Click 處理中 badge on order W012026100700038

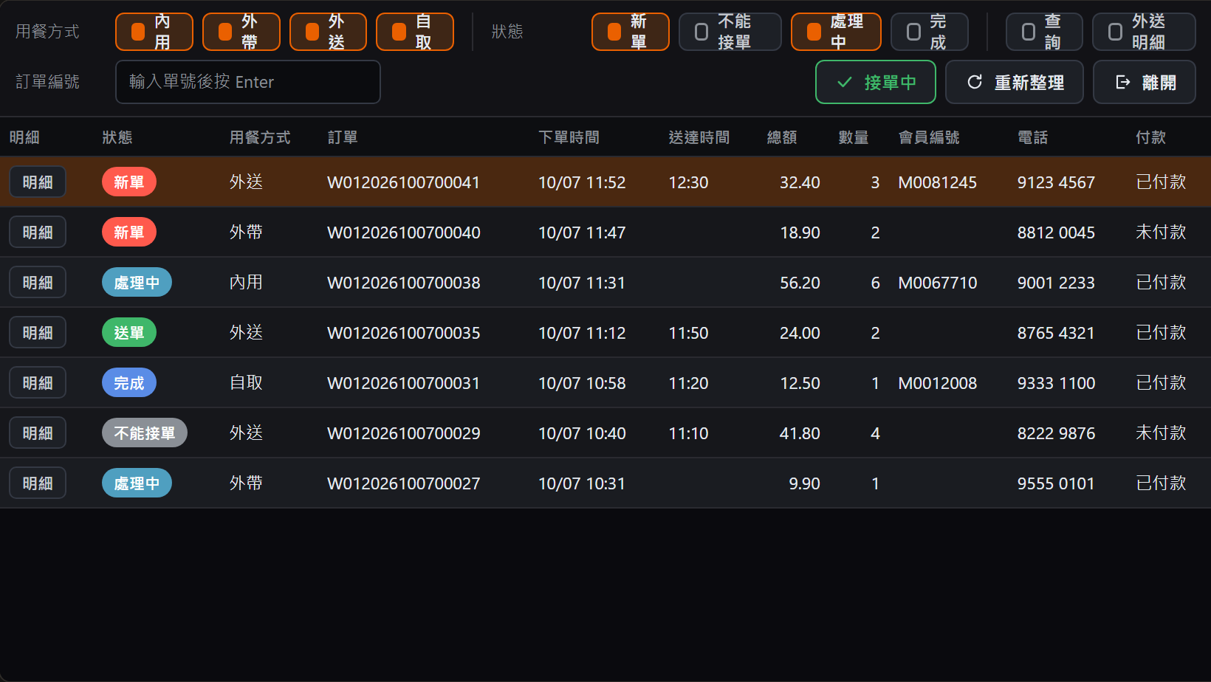(x=137, y=283)
